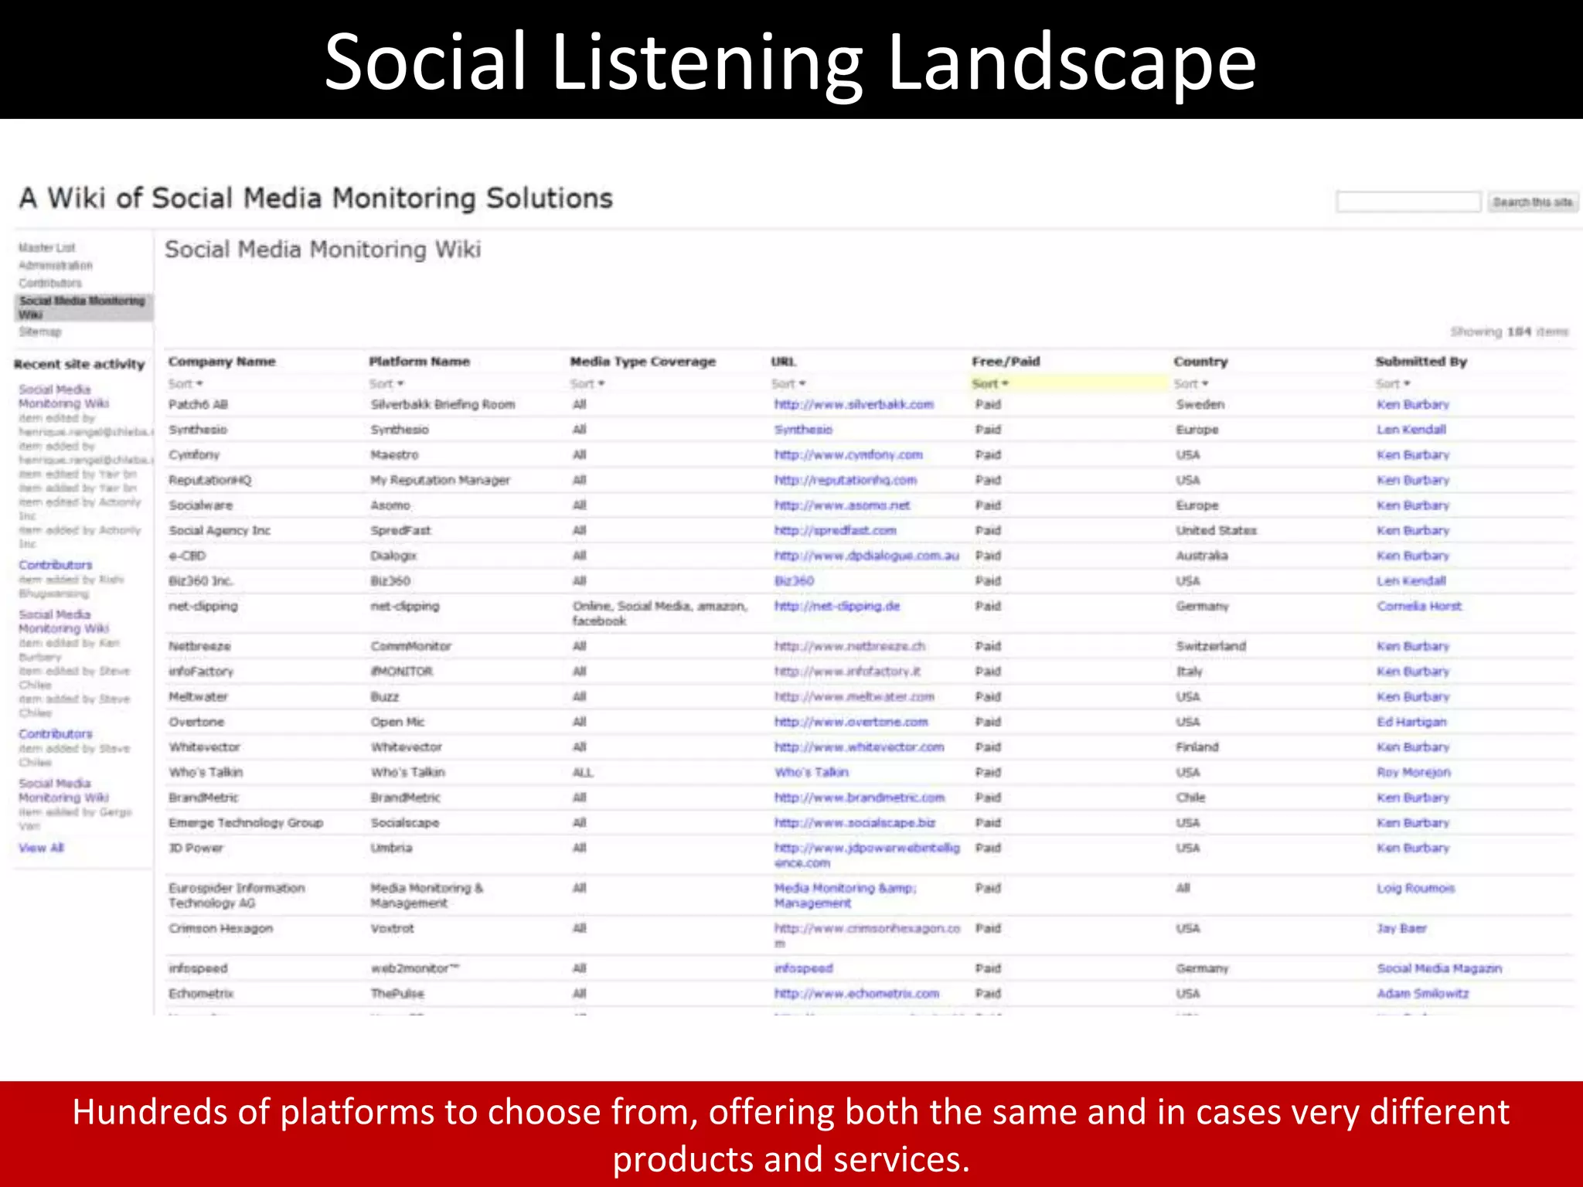This screenshot has height=1187, width=1583.
Task: Select the Emerge Technology Group company cell
Action: [x=246, y=823]
